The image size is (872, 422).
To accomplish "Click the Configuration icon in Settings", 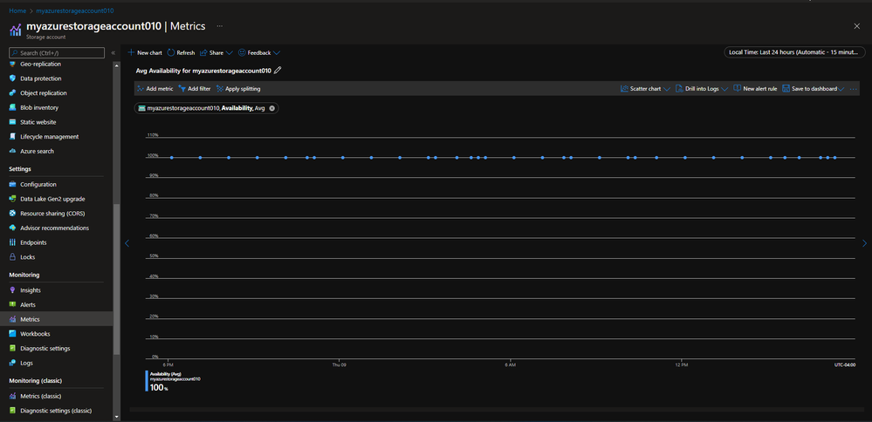I will [12, 184].
